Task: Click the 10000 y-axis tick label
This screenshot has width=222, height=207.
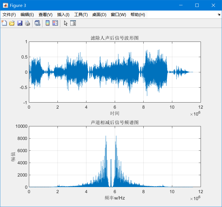Action: point(21,126)
